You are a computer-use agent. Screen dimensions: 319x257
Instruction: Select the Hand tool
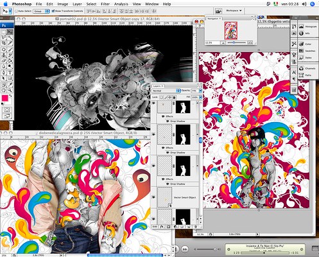click(4, 90)
